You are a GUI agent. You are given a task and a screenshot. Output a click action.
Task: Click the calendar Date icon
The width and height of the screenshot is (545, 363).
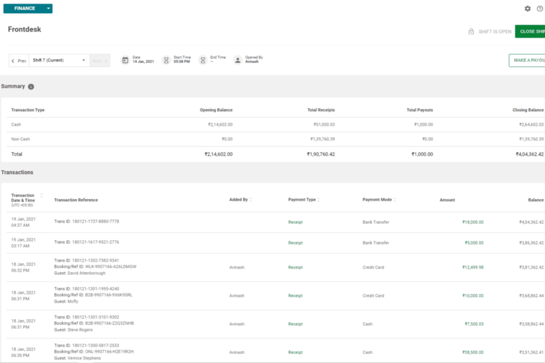(x=125, y=60)
